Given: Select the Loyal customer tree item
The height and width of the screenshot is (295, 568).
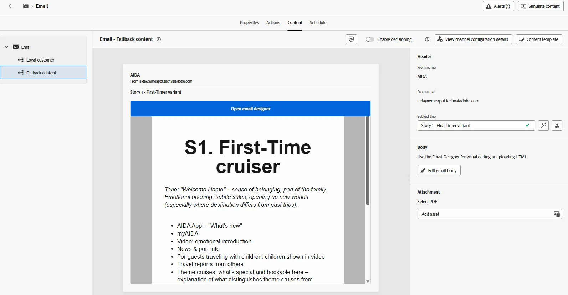Looking at the screenshot, I should pos(43,60).
